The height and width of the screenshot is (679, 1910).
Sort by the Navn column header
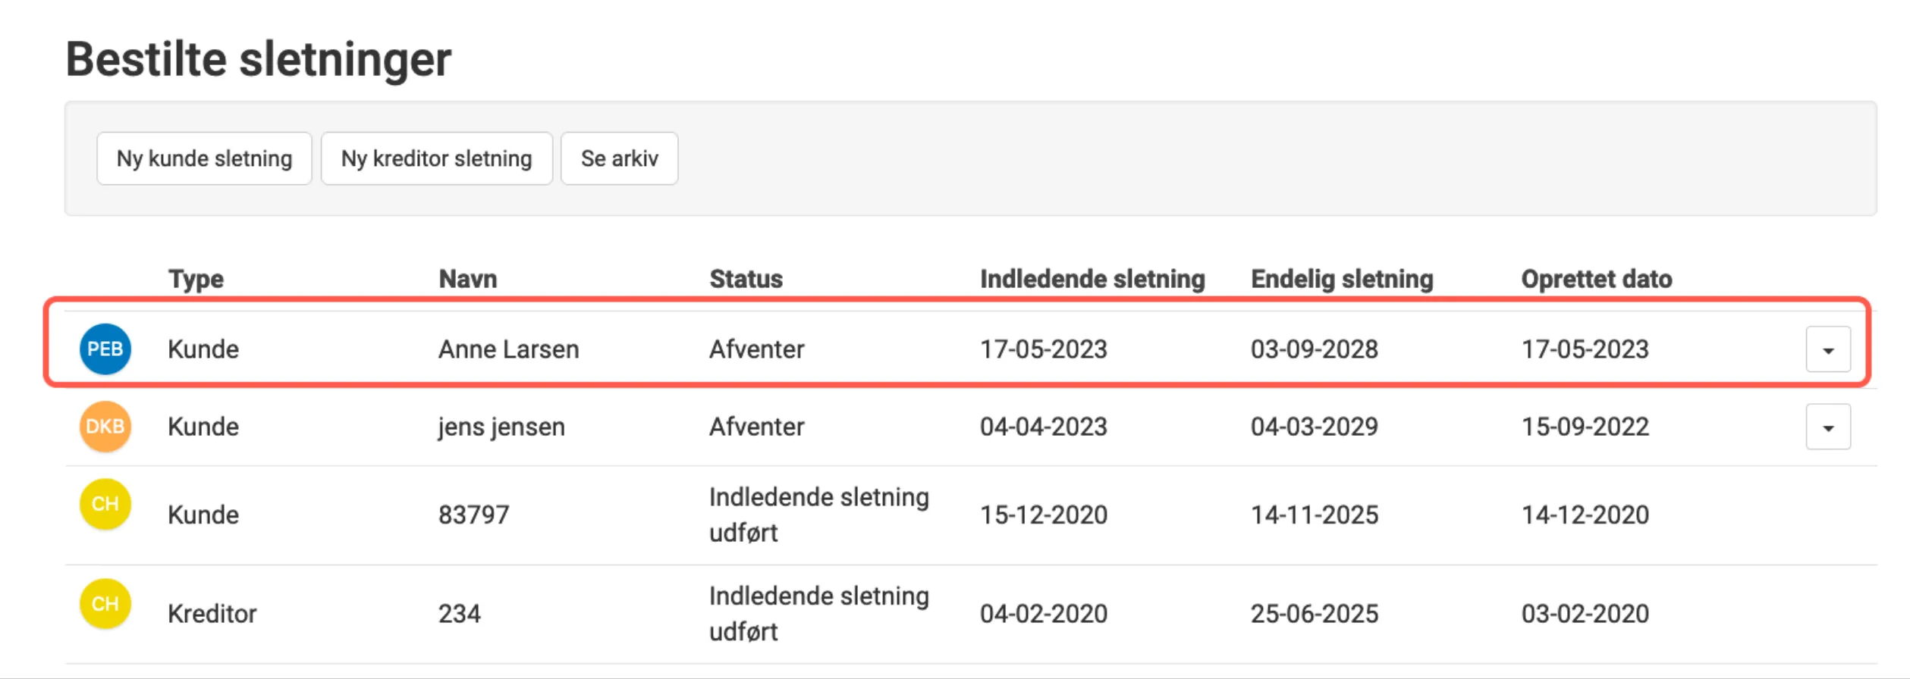467,279
